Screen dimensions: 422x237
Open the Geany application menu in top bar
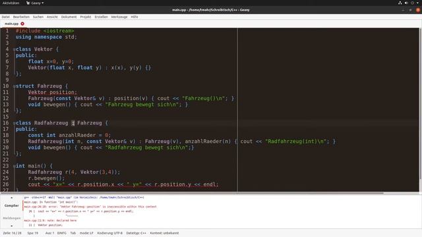35,3
